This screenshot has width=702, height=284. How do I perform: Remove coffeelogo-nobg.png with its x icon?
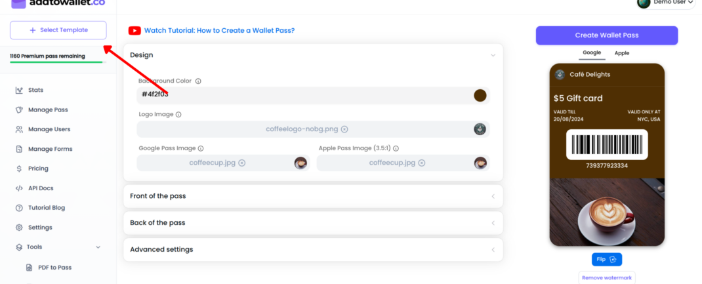[344, 129]
